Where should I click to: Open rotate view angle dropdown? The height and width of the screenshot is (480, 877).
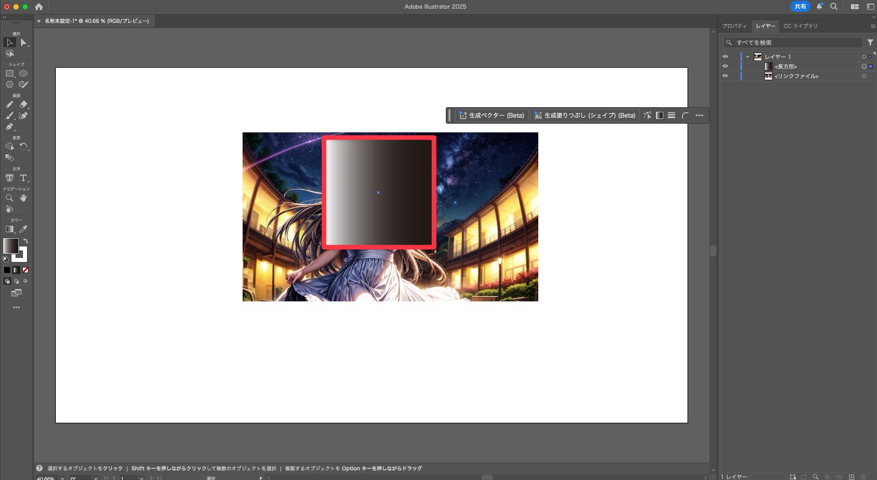pos(96,478)
